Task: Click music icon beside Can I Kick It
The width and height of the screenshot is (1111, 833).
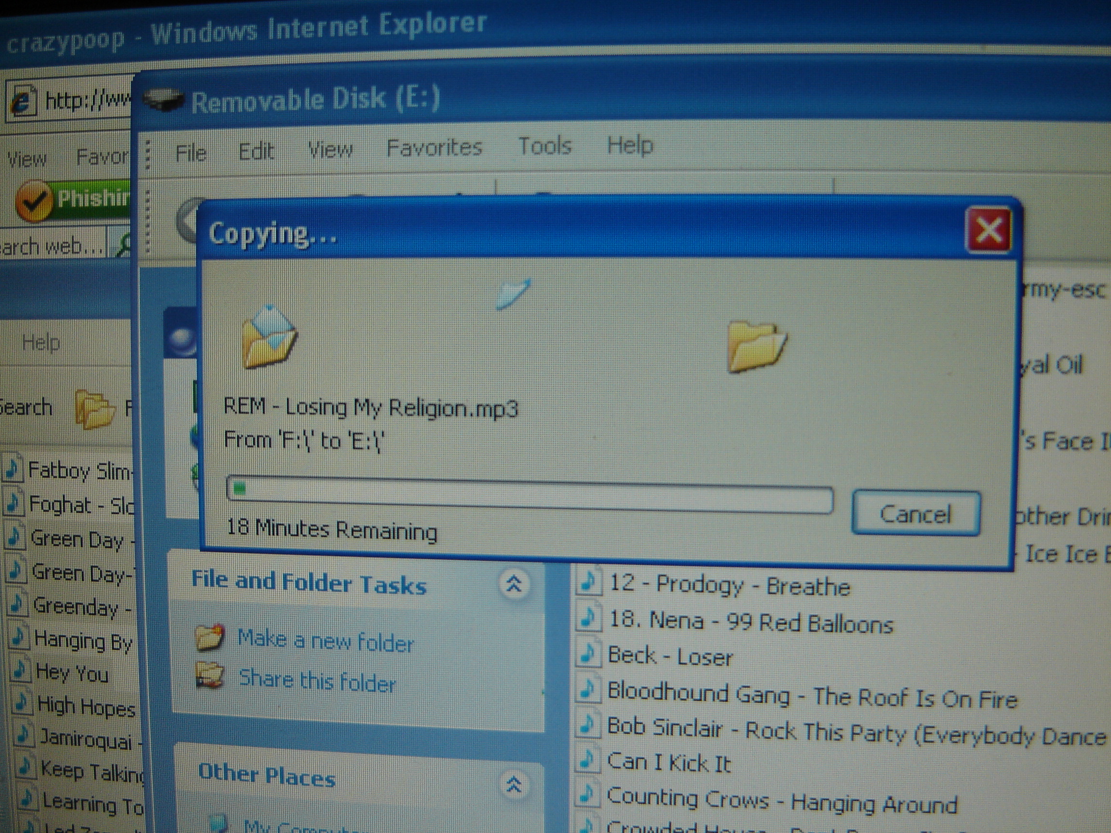Action: 588,759
